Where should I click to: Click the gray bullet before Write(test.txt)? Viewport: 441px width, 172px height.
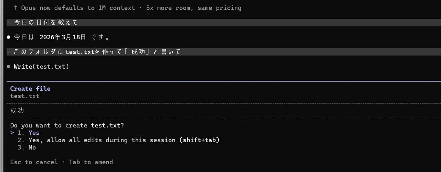click(x=8, y=67)
